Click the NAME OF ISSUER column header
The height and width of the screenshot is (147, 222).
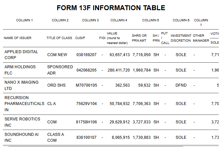(18, 38)
